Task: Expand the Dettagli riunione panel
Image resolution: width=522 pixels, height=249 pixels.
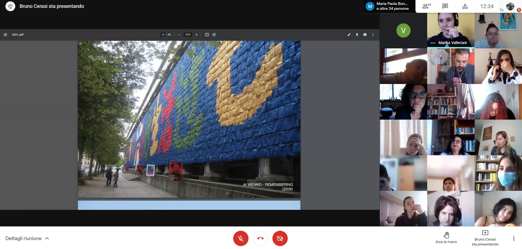Action: tap(27, 238)
